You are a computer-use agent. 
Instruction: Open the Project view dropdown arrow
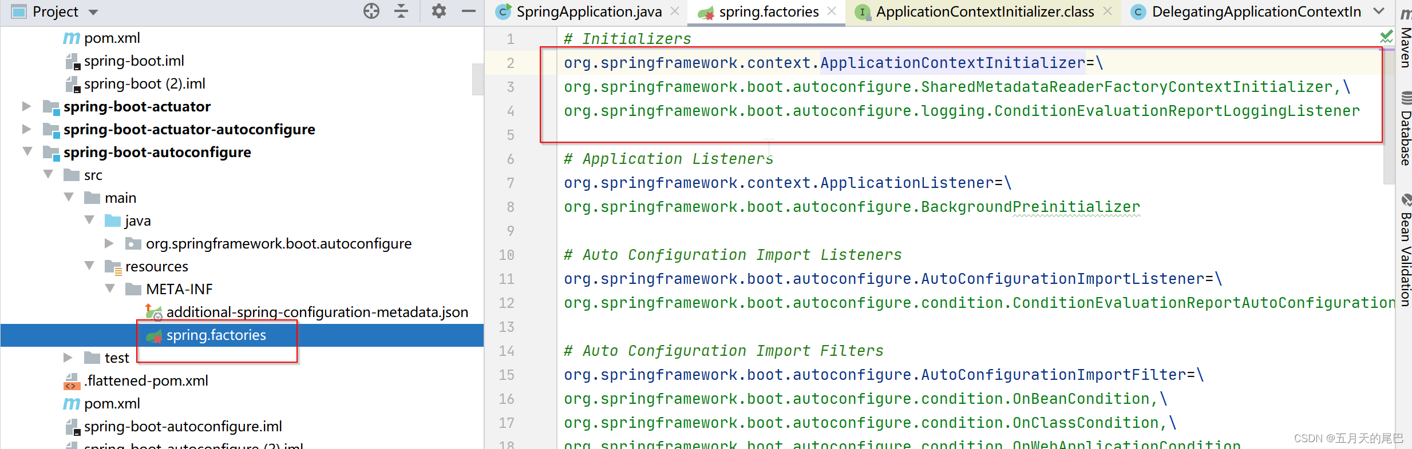[x=93, y=12]
